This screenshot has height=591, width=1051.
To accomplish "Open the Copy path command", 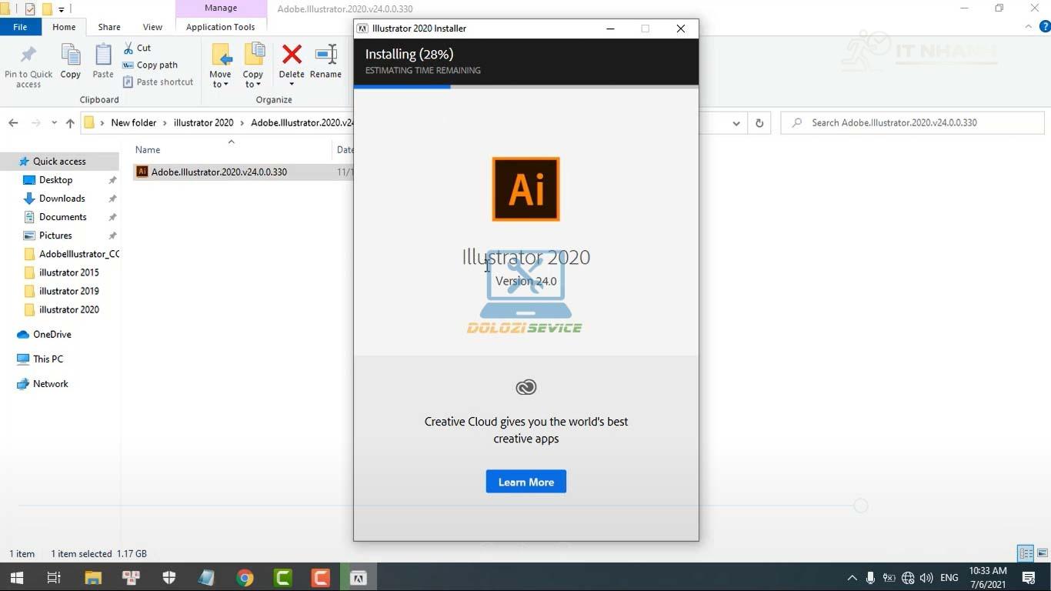I will [x=155, y=65].
